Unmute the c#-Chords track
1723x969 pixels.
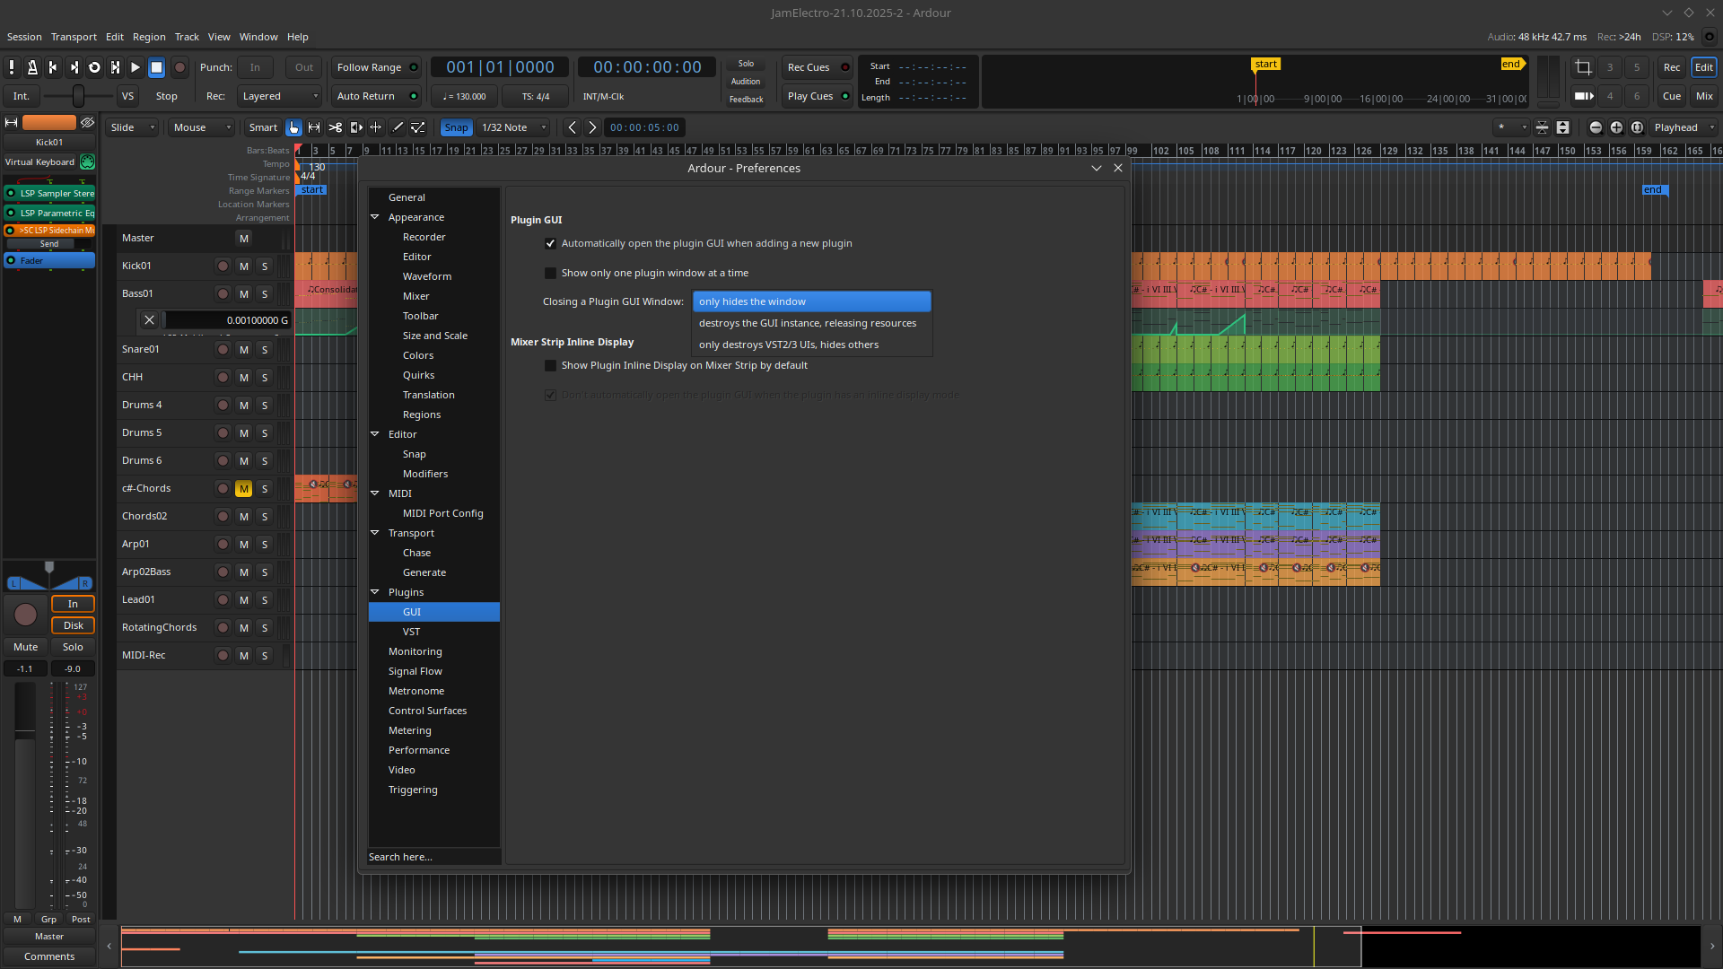(243, 489)
